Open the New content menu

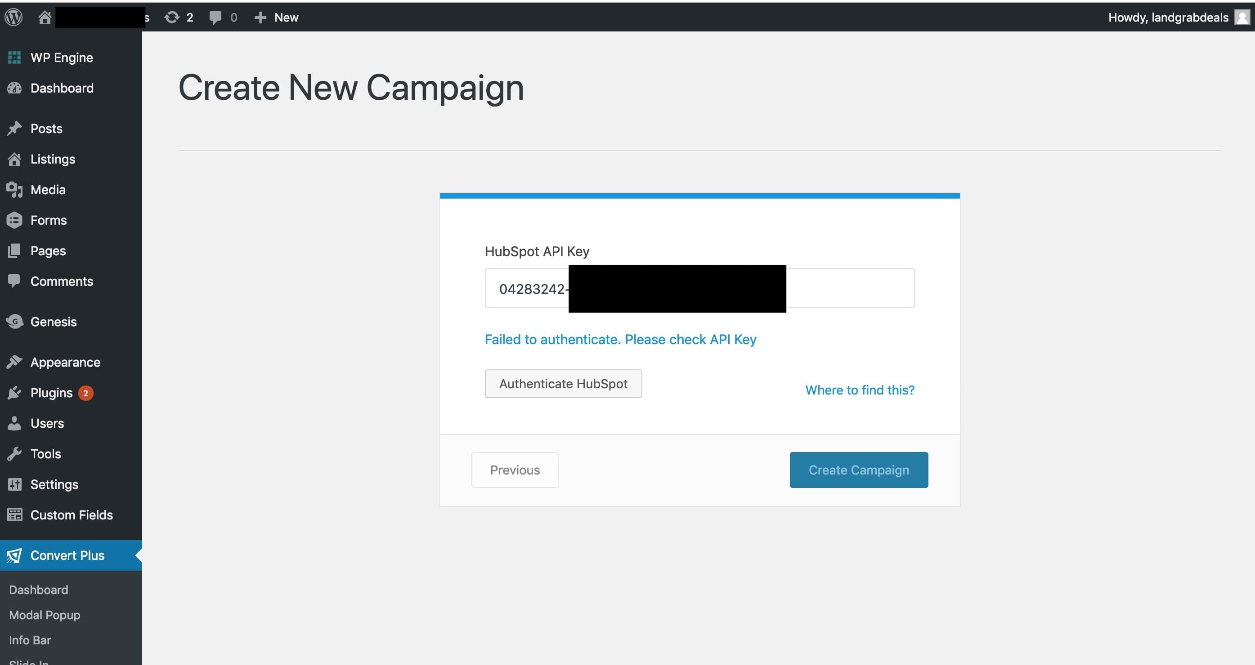pos(276,18)
